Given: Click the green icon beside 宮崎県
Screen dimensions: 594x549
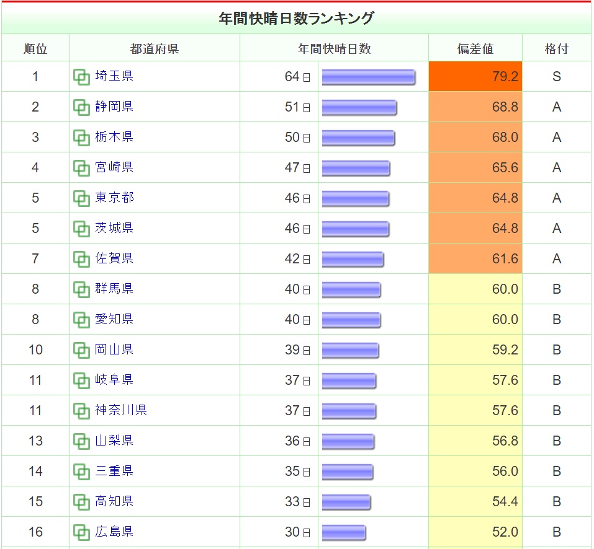Looking at the screenshot, I should 81,169.
